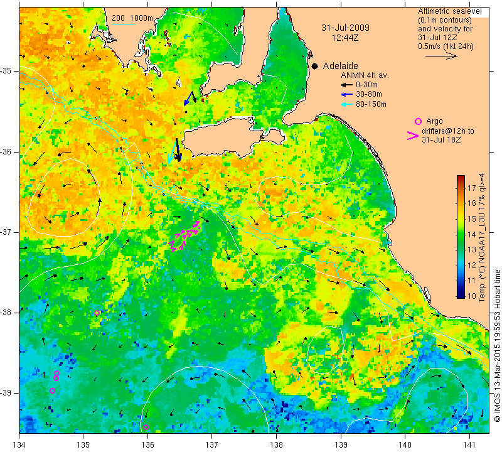
Task: Click the 137 longitude axis label
Action: pyautogui.click(x=211, y=445)
